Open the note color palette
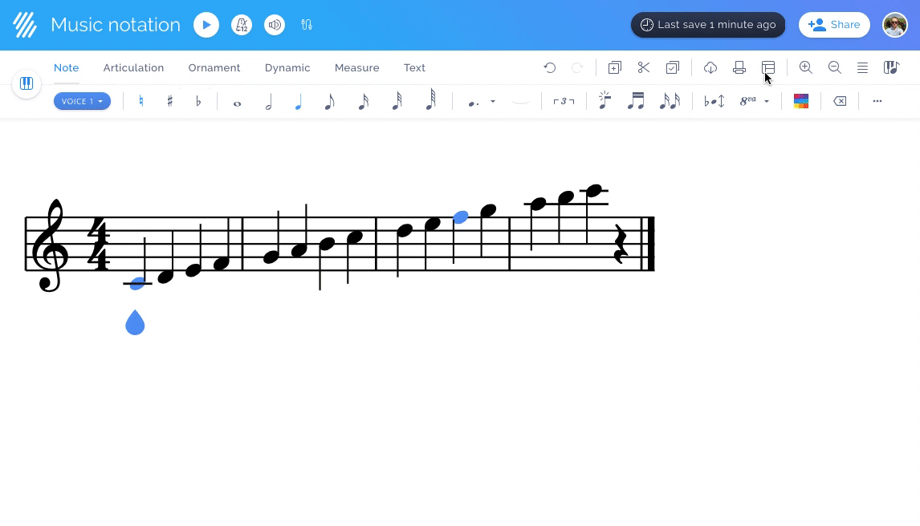Image resolution: width=920 pixels, height=526 pixels. click(x=801, y=101)
